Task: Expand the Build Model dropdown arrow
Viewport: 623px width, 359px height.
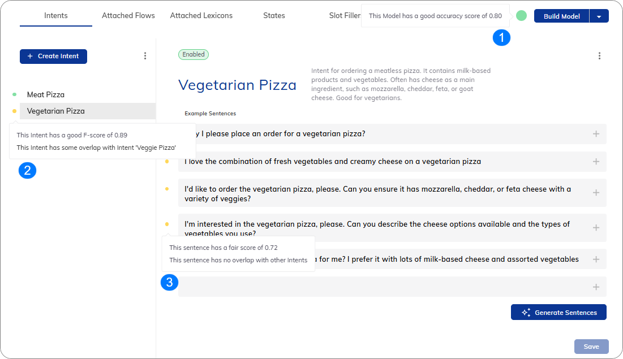Action: 599,16
